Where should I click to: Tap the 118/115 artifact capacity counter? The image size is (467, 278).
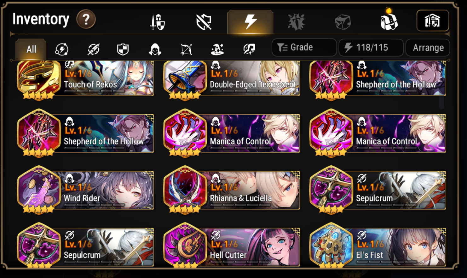coord(371,48)
